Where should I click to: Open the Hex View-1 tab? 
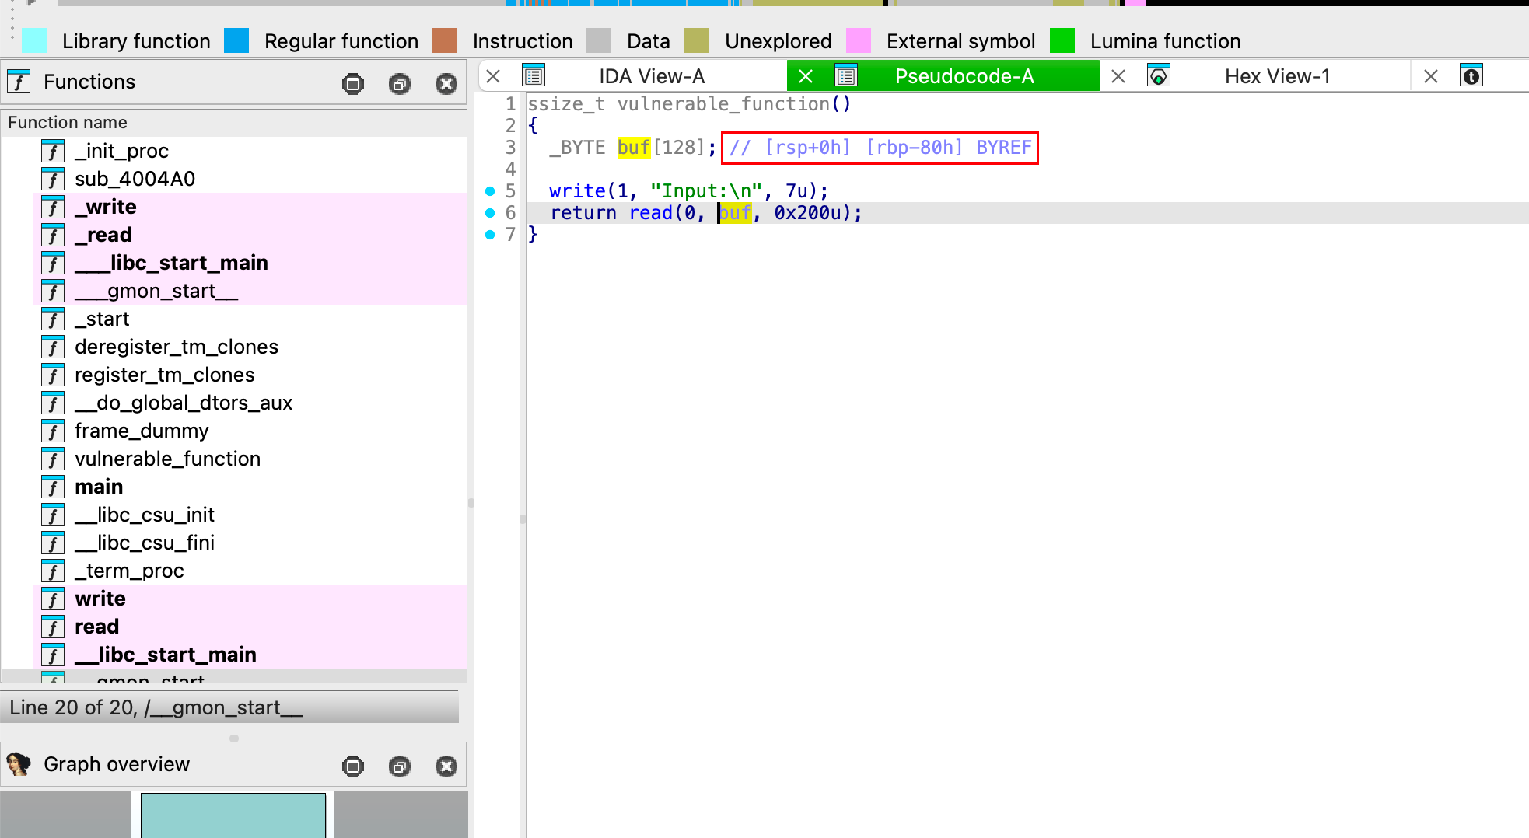click(1277, 76)
